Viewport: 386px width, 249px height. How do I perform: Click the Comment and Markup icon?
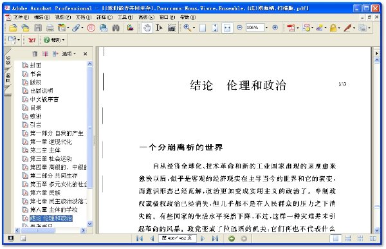[x=306, y=28]
